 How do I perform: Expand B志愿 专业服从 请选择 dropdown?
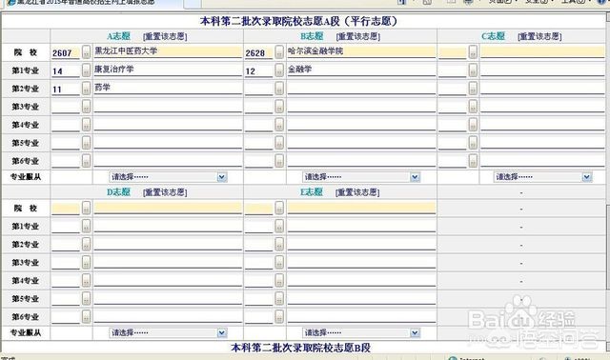[416, 177]
